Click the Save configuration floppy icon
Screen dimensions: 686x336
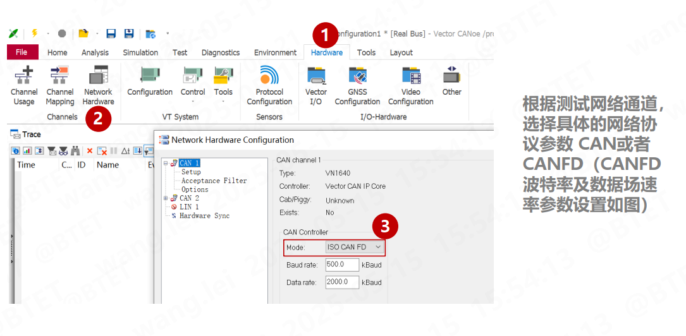pyautogui.click(x=111, y=33)
